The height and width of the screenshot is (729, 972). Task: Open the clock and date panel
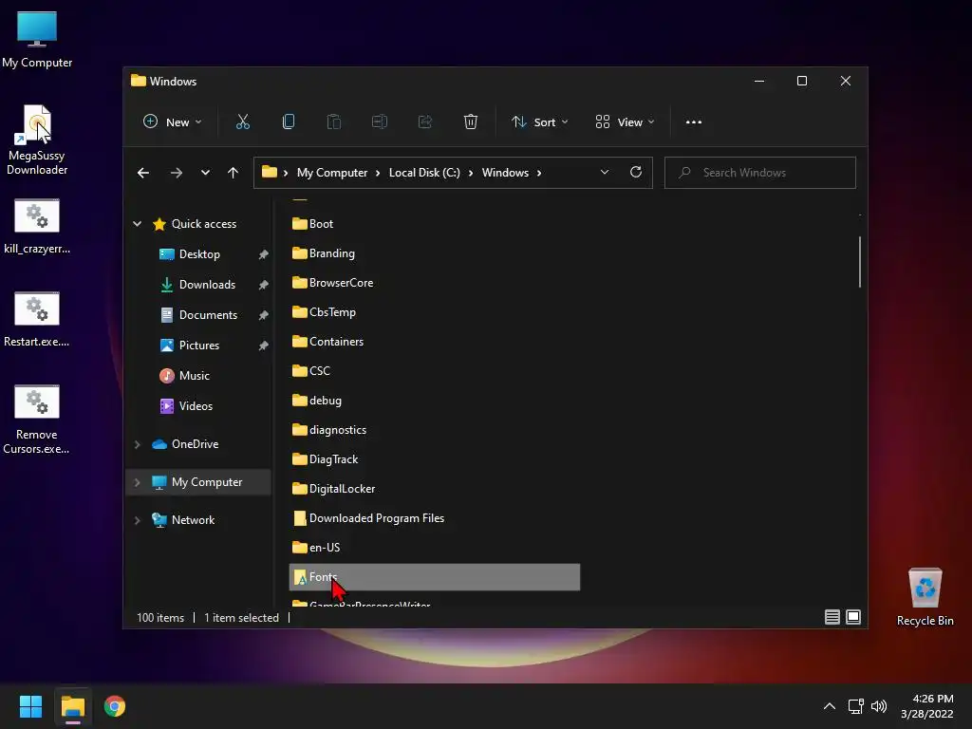[x=926, y=706]
